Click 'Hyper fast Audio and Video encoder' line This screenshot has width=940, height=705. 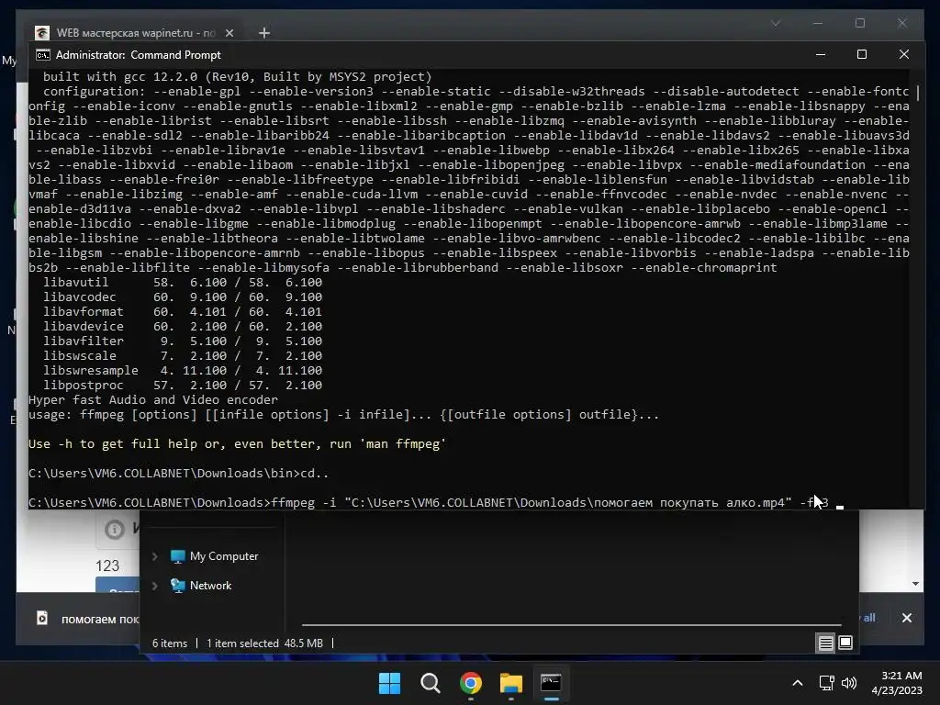click(153, 400)
